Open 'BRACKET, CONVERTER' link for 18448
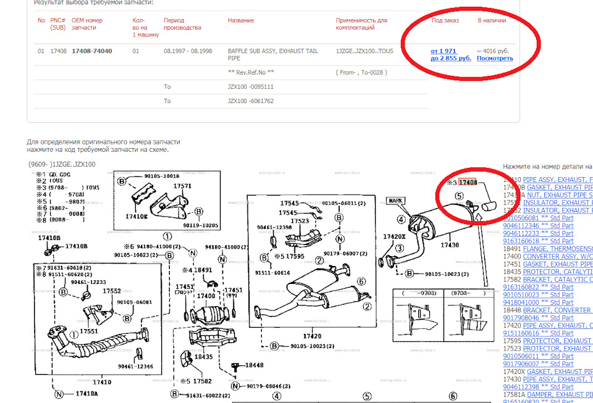The height and width of the screenshot is (403, 593). tap(558, 310)
